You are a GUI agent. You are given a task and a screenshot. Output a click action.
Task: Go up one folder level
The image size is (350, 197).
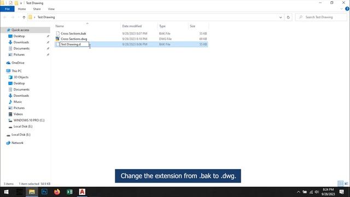tap(24, 17)
